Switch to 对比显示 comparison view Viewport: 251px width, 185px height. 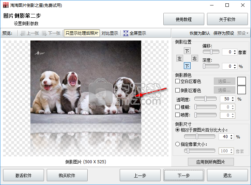(x=110, y=33)
